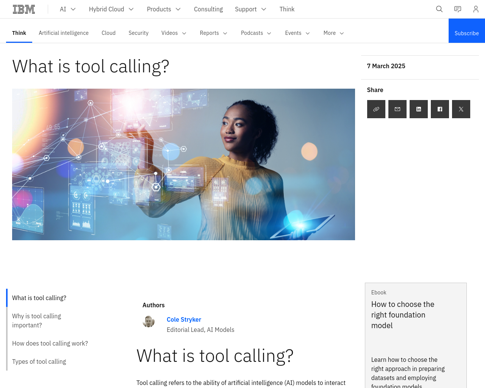Open the More dropdown

click(x=334, y=33)
